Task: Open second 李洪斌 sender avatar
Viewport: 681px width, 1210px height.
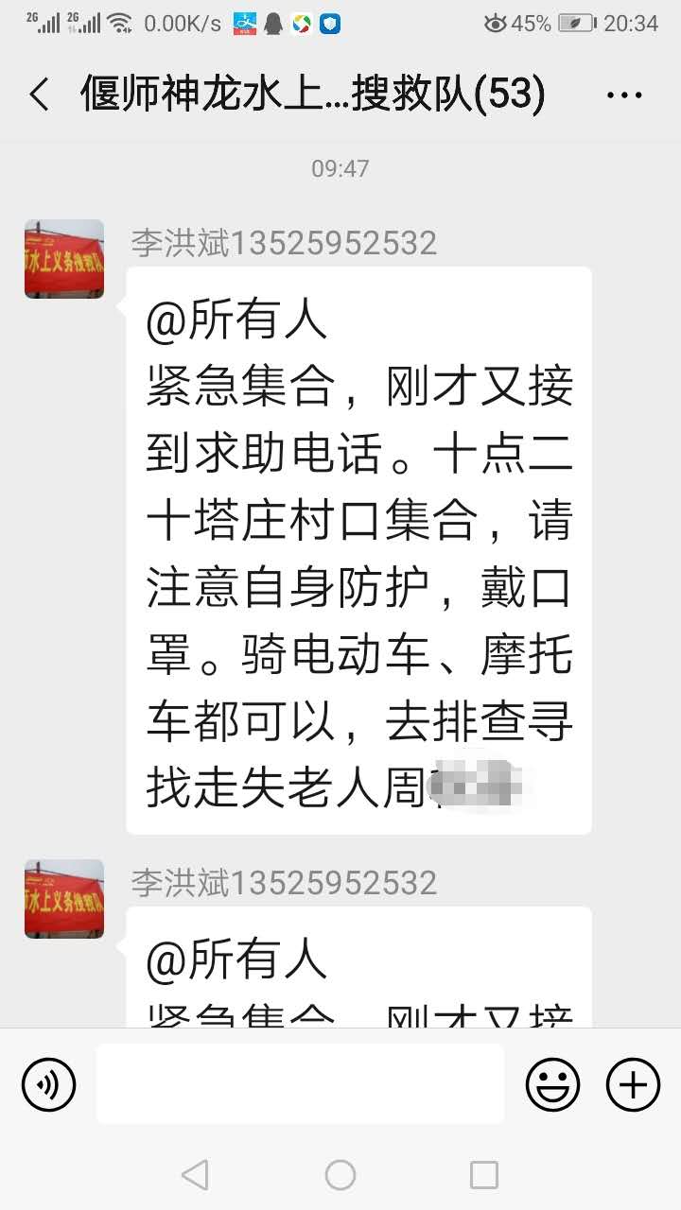Action: click(x=64, y=899)
